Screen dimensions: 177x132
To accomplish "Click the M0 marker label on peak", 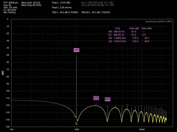I will [76, 50].
